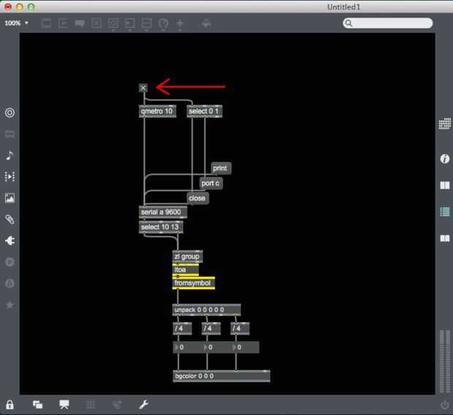Click dimmed rectangle icon below Objects browser
Screen dimensions: 453x415
coord(9,134)
